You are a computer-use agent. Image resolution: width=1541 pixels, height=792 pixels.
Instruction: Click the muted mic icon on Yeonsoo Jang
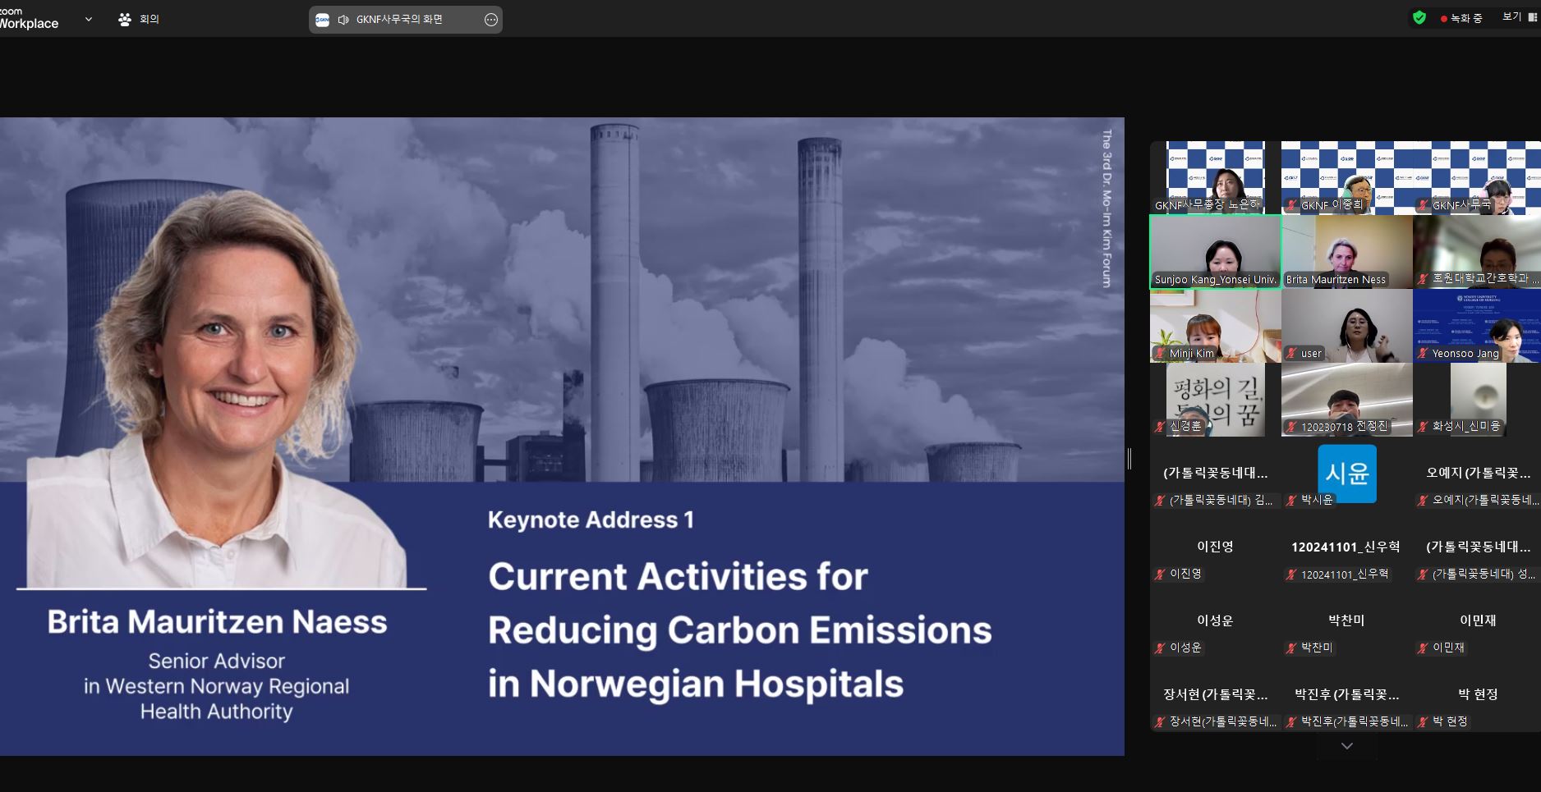point(1423,354)
